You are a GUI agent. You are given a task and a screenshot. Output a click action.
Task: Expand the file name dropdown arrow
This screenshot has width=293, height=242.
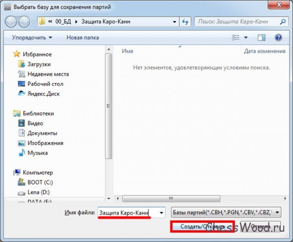pyautogui.click(x=162, y=212)
